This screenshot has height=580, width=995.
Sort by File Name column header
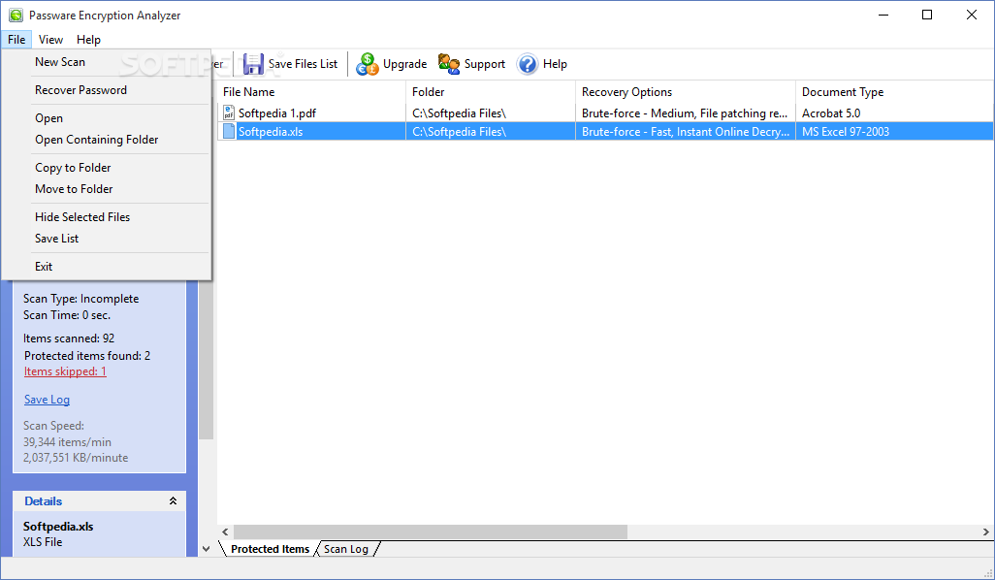point(311,92)
